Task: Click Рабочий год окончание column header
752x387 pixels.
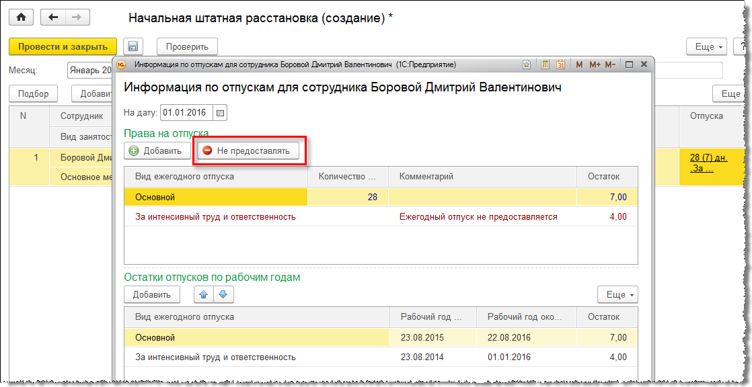Action: tap(526, 316)
